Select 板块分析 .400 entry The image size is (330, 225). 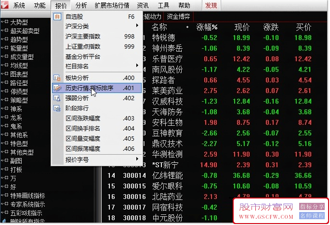click(x=97, y=78)
